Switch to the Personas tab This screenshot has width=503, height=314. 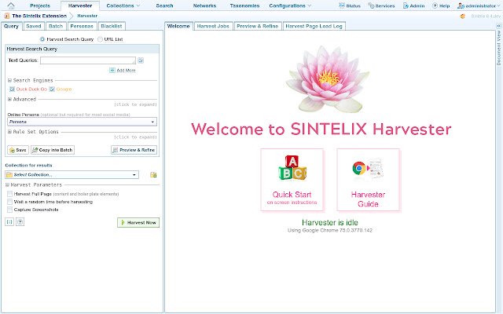82,26
